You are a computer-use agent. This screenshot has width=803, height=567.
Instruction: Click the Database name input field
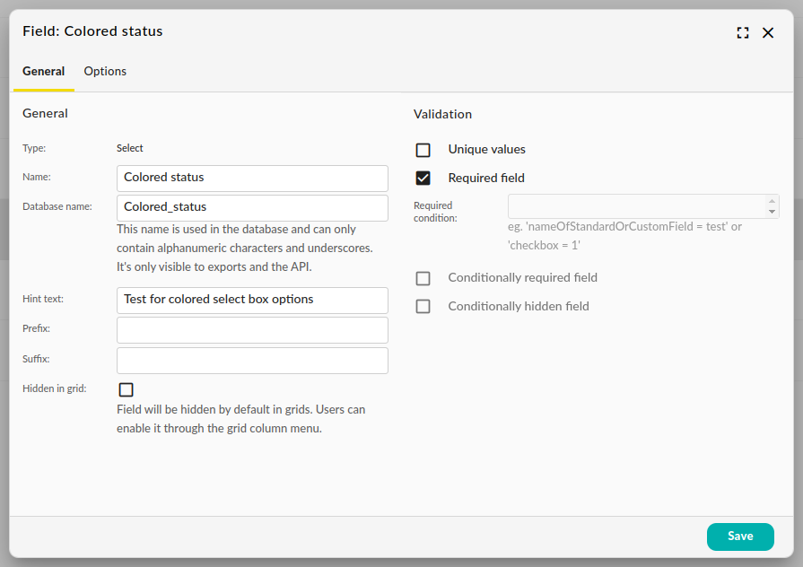pyautogui.click(x=252, y=207)
